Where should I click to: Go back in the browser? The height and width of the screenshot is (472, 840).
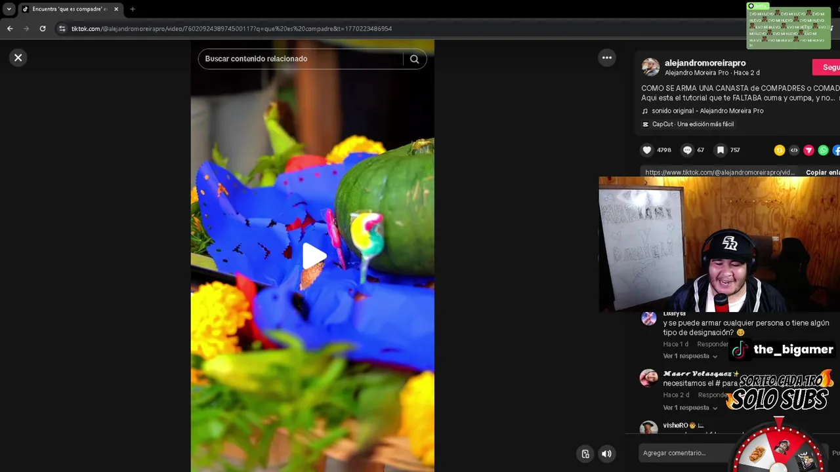(10, 29)
